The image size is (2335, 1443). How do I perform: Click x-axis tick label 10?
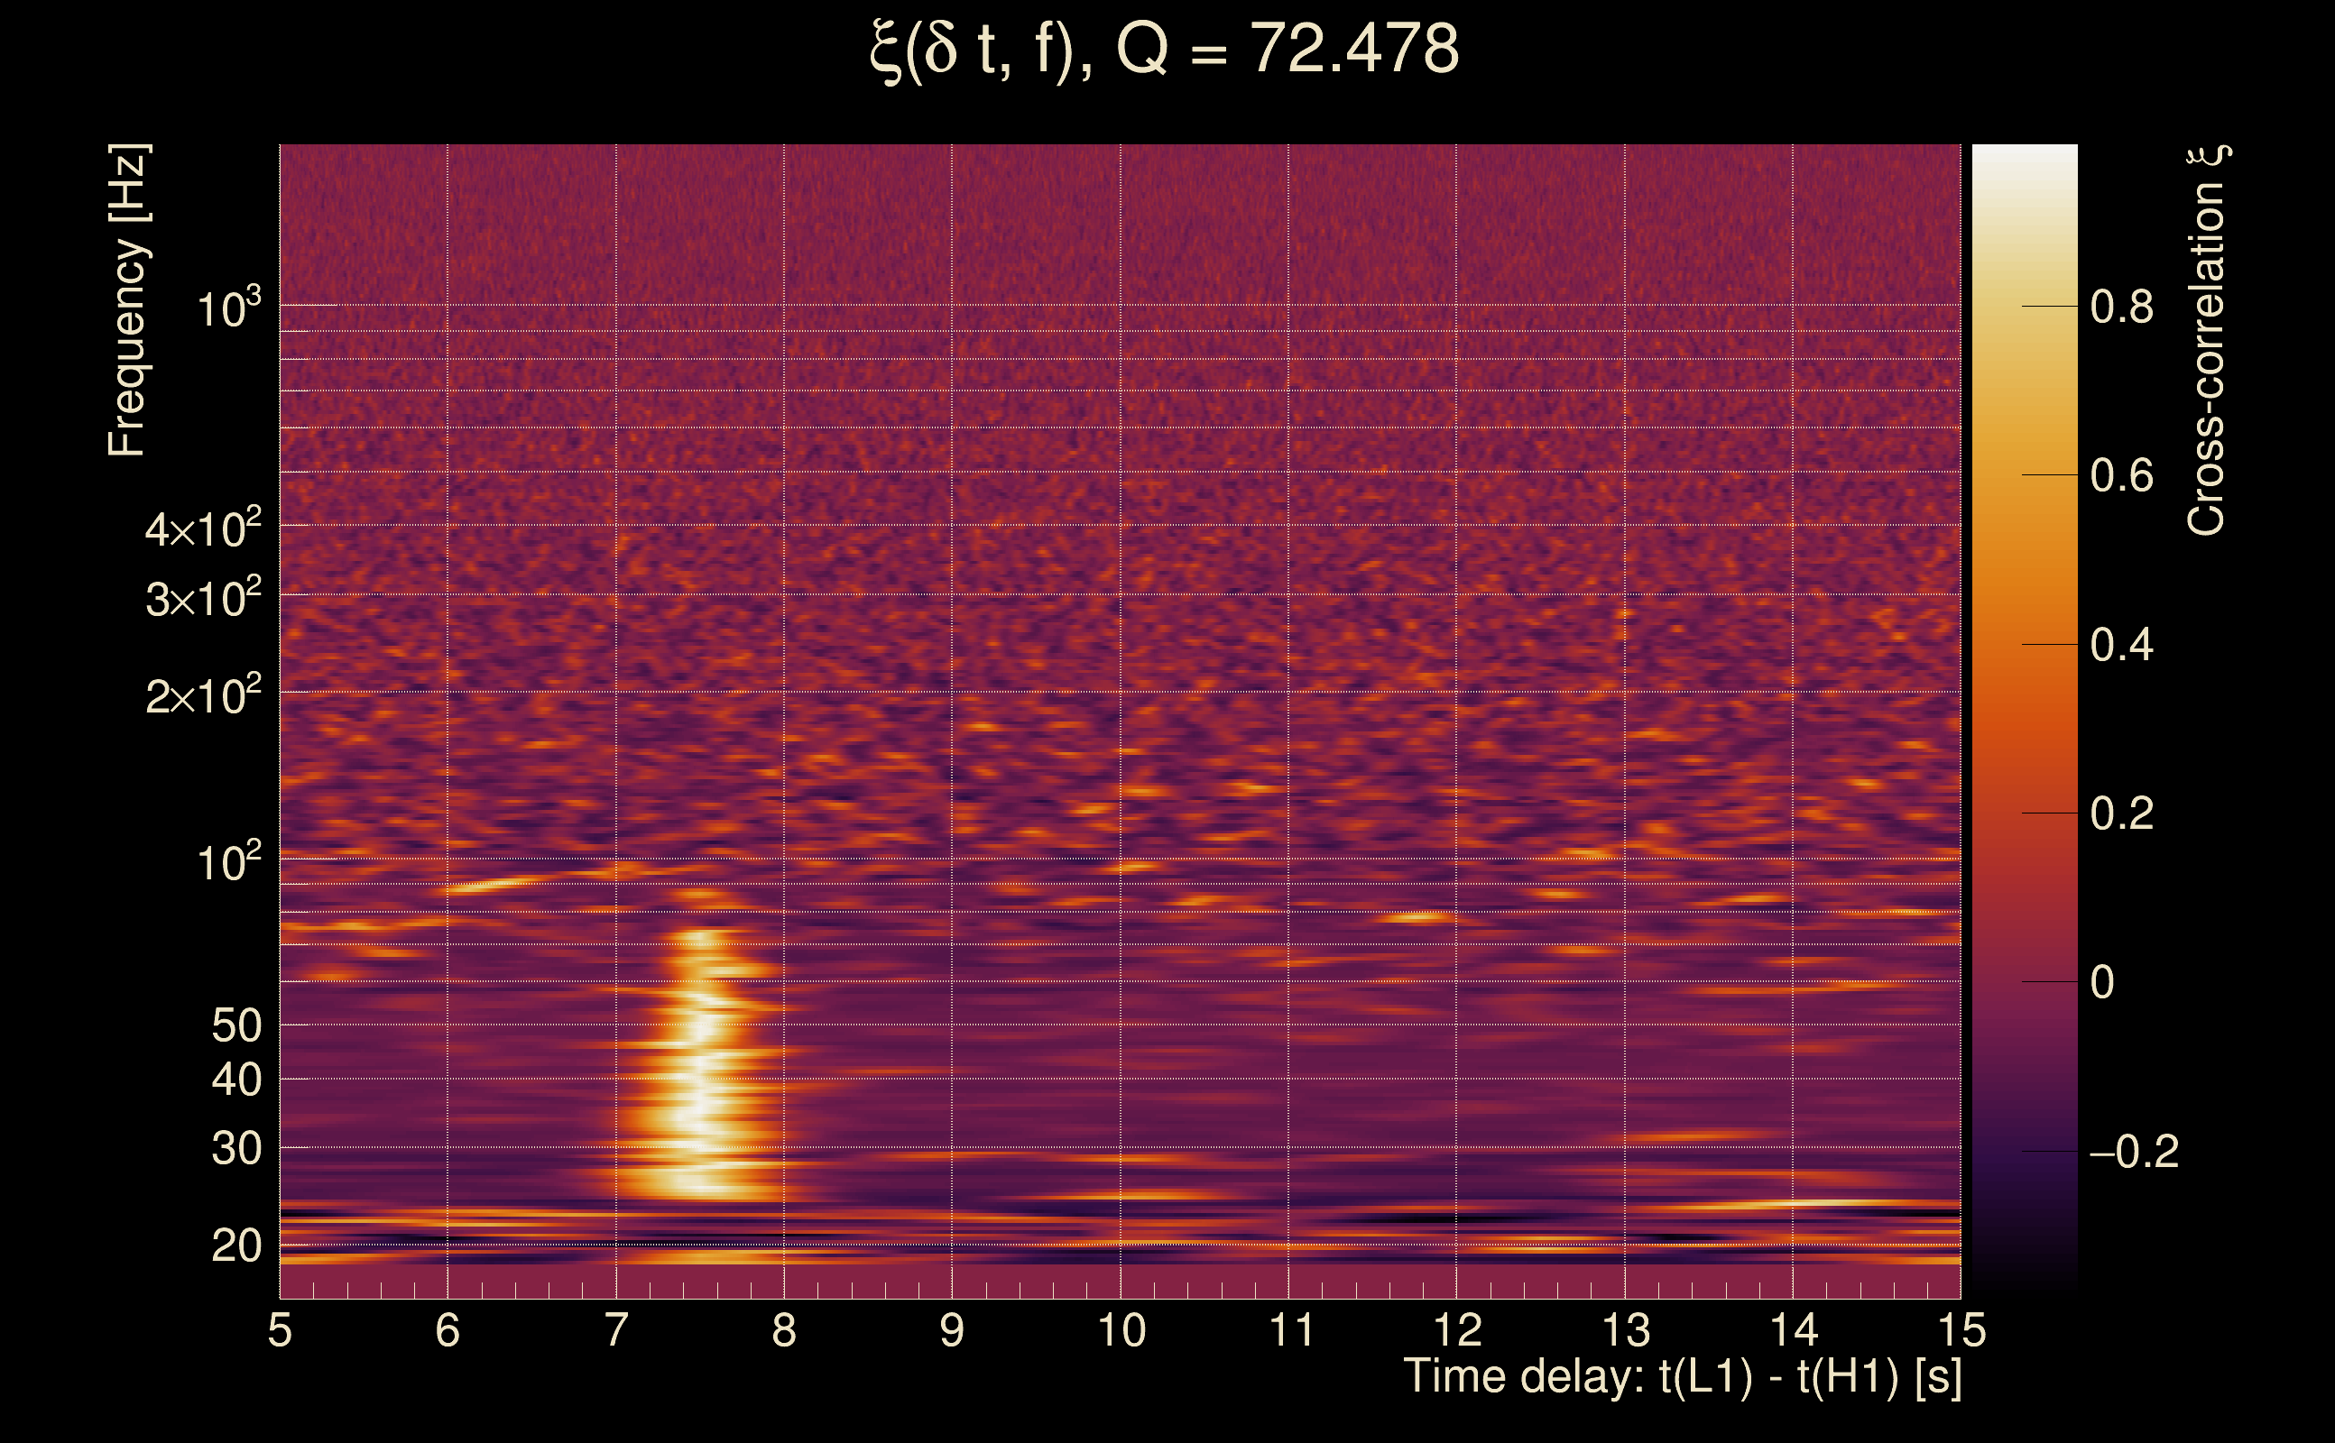tap(1121, 1329)
